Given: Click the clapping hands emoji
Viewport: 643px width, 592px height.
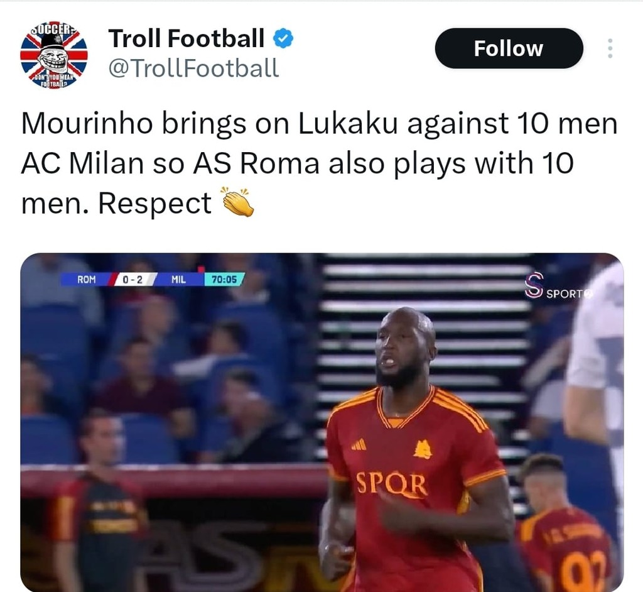Looking at the screenshot, I should point(238,202).
